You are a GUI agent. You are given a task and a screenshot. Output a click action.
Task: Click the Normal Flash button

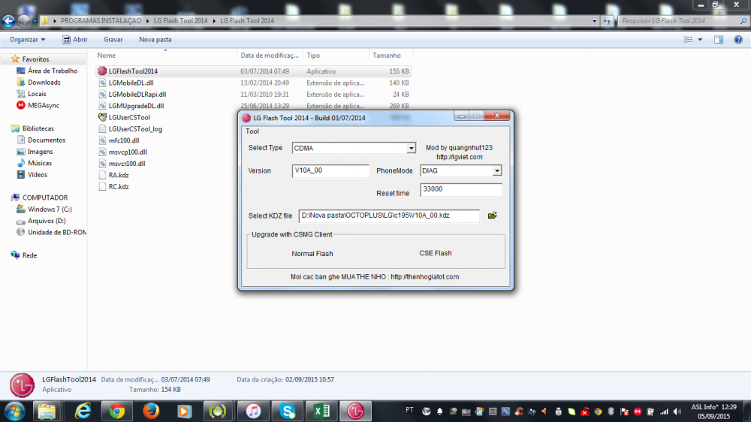[312, 253]
